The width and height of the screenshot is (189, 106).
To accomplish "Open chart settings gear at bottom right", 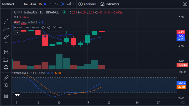I will pos(183,103).
